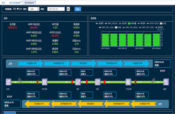Click the calendar icon beside the date field
Screen dimensions: 175x114
[68, 9]
